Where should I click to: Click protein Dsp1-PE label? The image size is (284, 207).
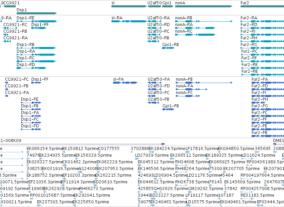tap(30, 99)
